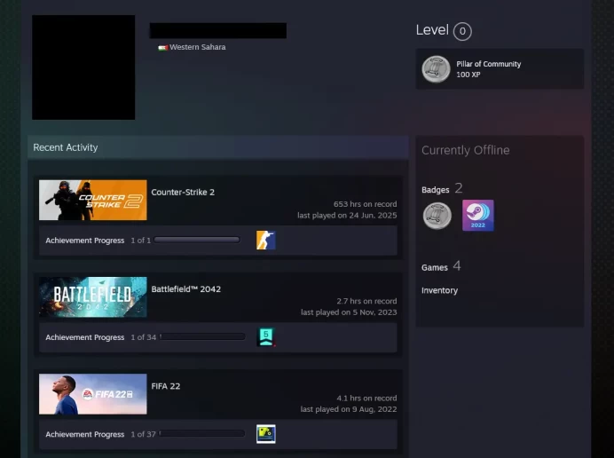The width and height of the screenshot is (614, 458).
Task: Open the Games list link
Action: 434,267
